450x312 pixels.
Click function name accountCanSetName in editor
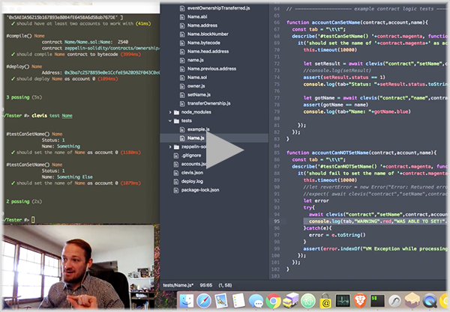(336, 22)
